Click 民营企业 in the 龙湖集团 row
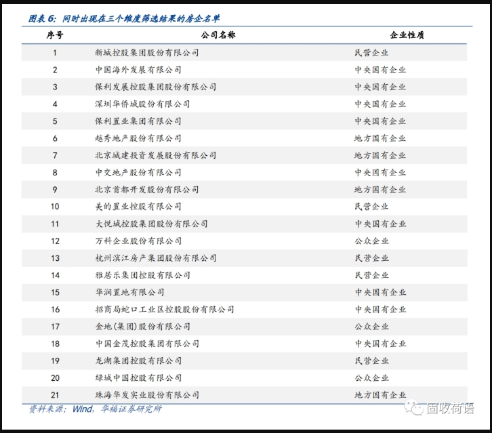Image resolution: width=492 pixels, height=433 pixels. (371, 360)
